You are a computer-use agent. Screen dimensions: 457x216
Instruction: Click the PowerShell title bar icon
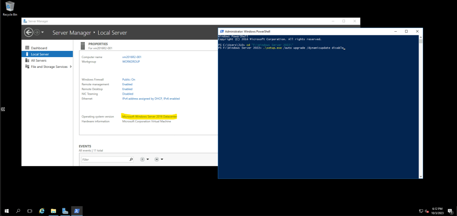(222, 32)
